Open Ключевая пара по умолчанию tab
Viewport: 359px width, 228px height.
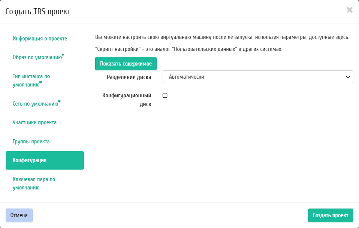pos(34,183)
